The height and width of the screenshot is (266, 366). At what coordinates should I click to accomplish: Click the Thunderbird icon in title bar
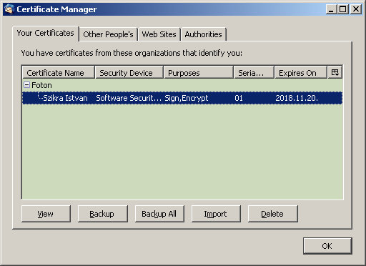(x=9, y=9)
